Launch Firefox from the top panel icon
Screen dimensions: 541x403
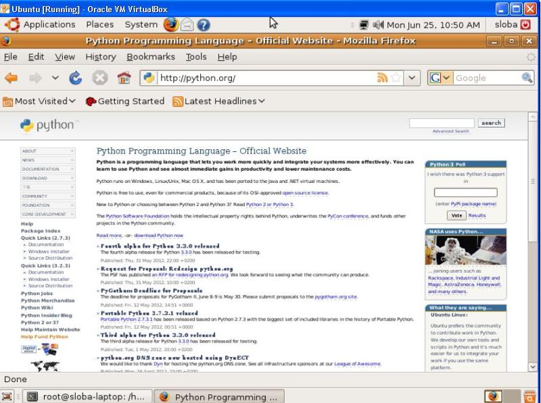[171, 25]
